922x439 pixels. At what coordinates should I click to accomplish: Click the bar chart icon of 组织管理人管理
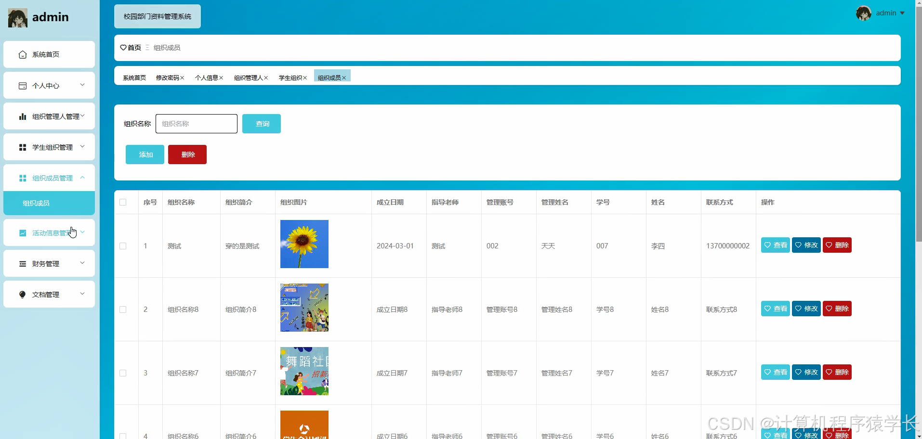[x=23, y=116]
